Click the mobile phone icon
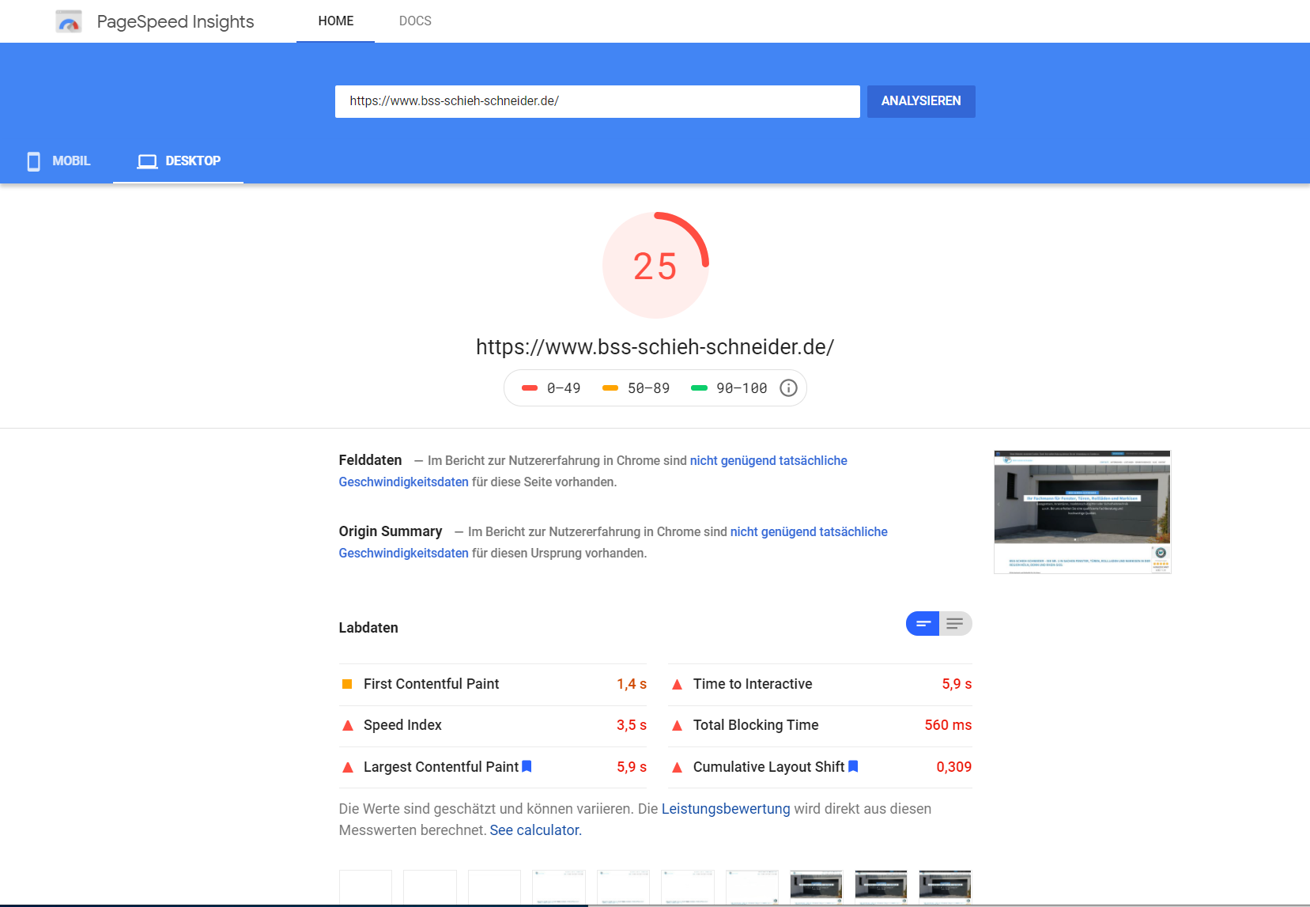Screen dimensions: 1310x907 tap(34, 161)
